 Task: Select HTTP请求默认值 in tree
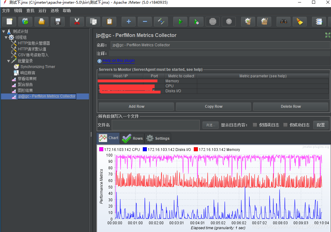pyautogui.click(x=32, y=49)
